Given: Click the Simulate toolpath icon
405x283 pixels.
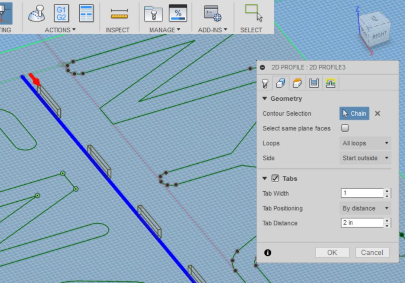Looking at the screenshot, I should click(37, 13).
